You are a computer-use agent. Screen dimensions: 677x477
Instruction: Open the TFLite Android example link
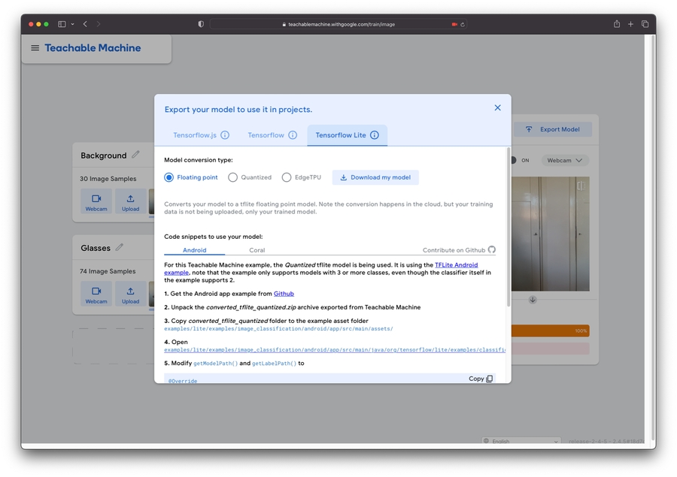point(456,265)
